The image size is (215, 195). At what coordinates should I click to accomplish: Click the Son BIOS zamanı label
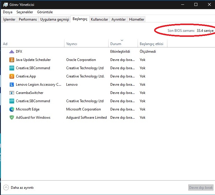point(181,30)
